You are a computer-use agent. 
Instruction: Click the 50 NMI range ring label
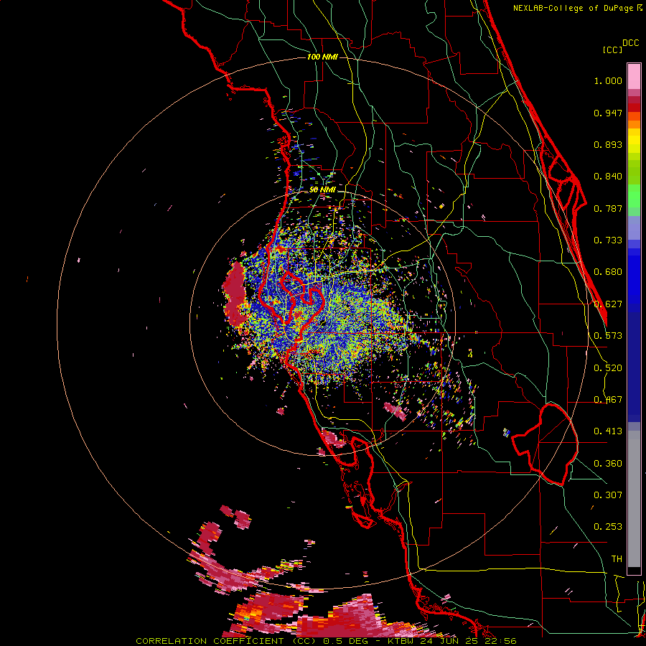(x=322, y=190)
